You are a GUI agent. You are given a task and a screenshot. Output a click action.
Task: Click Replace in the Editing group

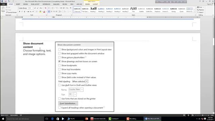click(x=201, y=10)
